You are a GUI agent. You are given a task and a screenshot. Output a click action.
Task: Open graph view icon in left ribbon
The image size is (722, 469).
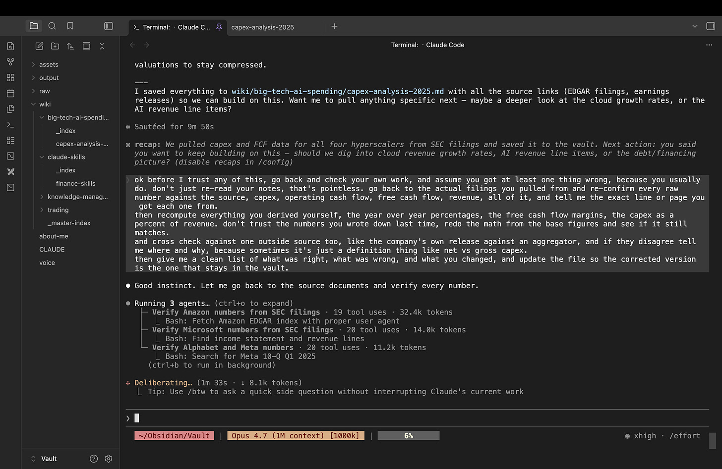(10, 62)
